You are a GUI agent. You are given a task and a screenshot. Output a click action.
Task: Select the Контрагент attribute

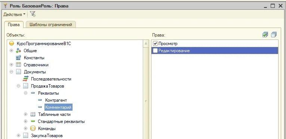pyautogui.click(x=56, y=100)
